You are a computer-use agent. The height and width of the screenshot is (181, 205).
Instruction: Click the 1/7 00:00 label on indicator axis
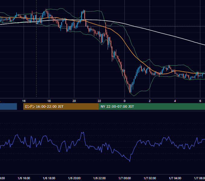pos(125,178)
